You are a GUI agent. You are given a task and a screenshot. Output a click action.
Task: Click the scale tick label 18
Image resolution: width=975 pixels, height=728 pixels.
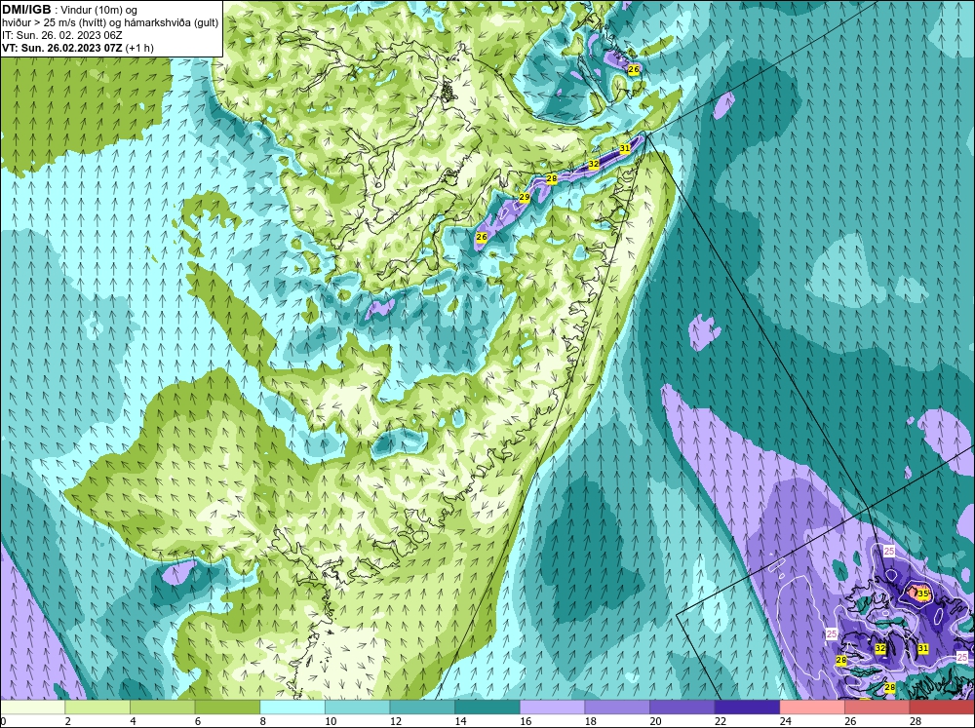pyautogui.click(x=590, y=721)
